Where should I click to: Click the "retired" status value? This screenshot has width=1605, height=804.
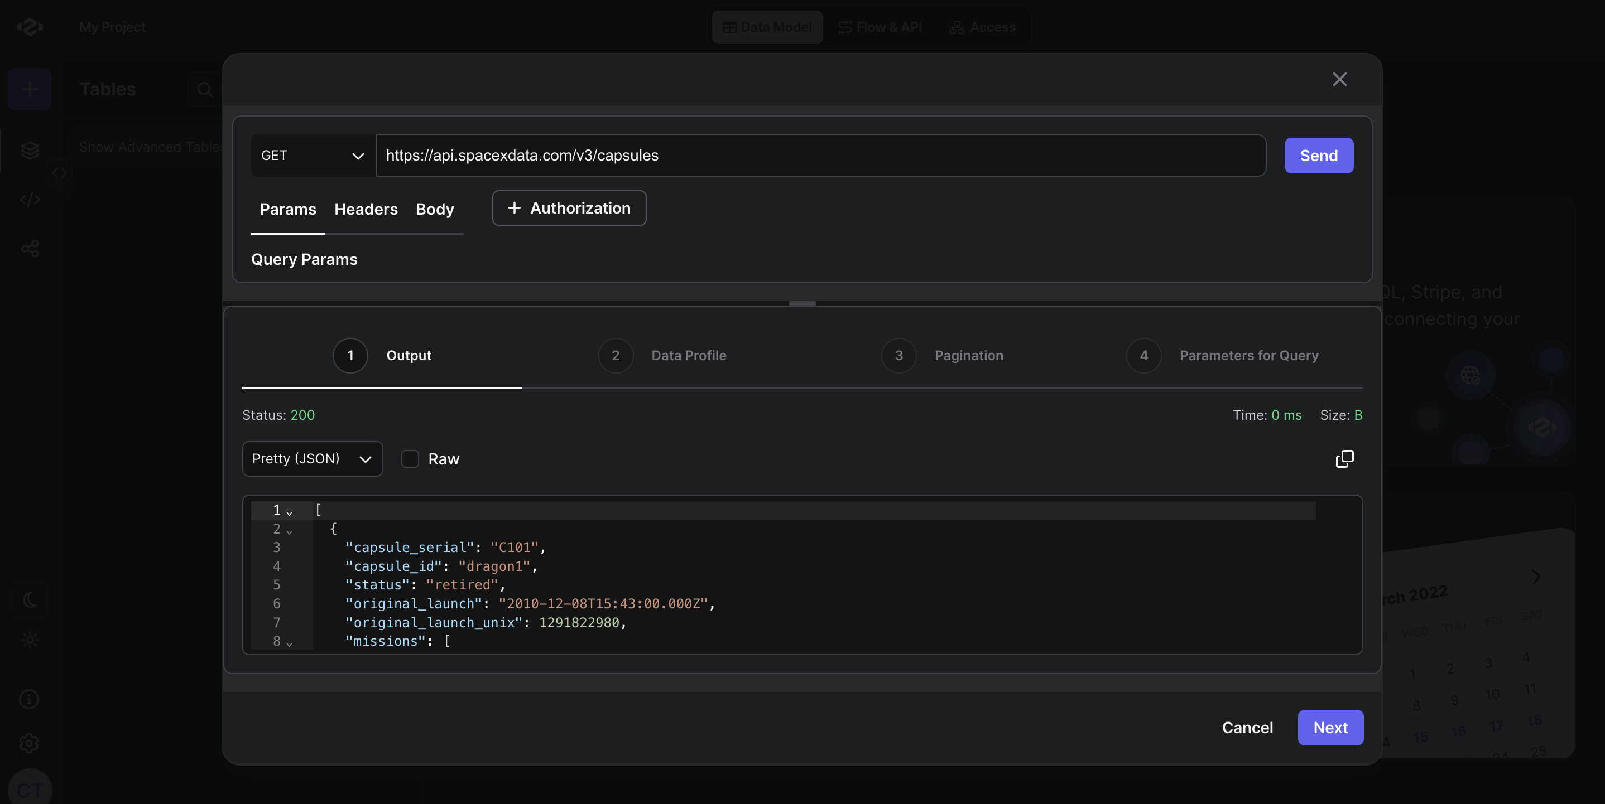tap(462, 585)
